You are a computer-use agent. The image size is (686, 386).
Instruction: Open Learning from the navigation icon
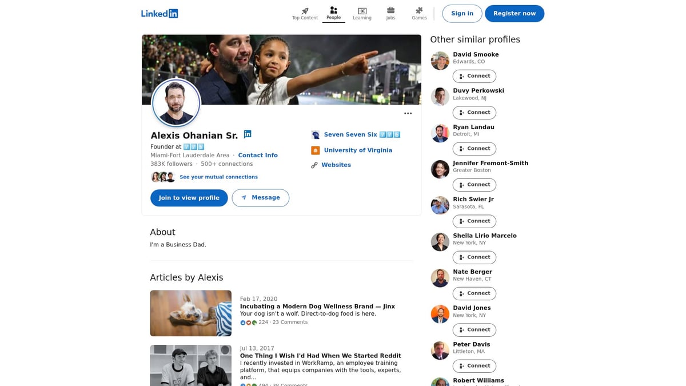coord(362,10)
